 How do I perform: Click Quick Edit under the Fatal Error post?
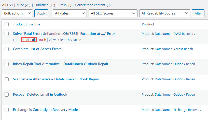(29, 40)
